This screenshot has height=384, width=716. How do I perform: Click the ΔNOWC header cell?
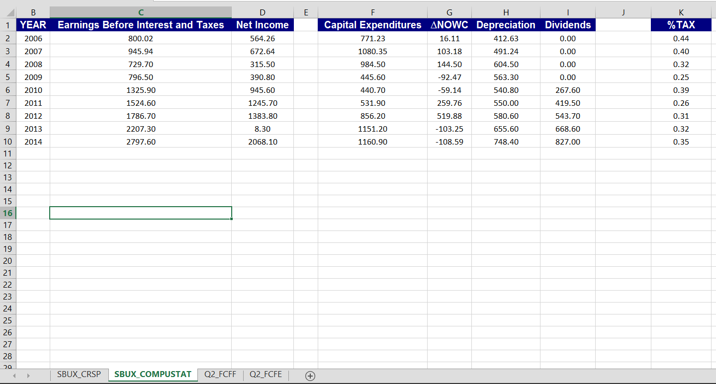coord(449,25)
